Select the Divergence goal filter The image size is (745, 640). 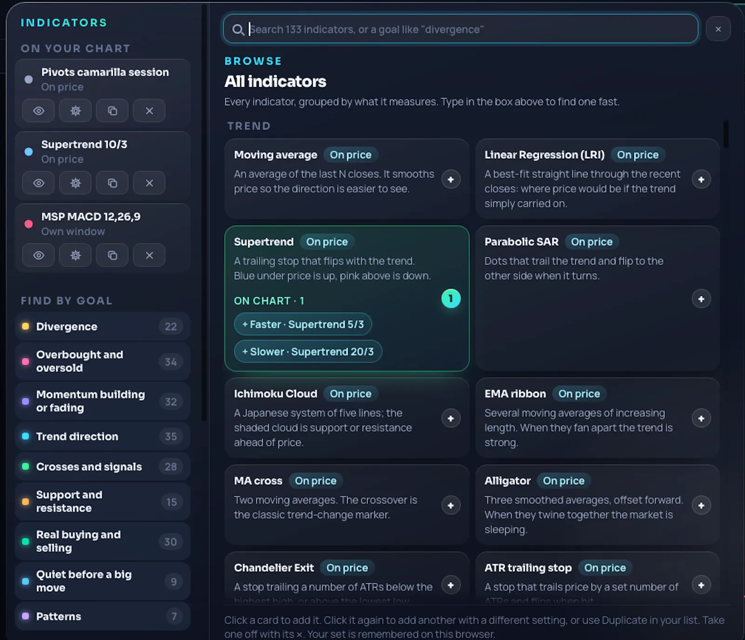pos(102,327)
